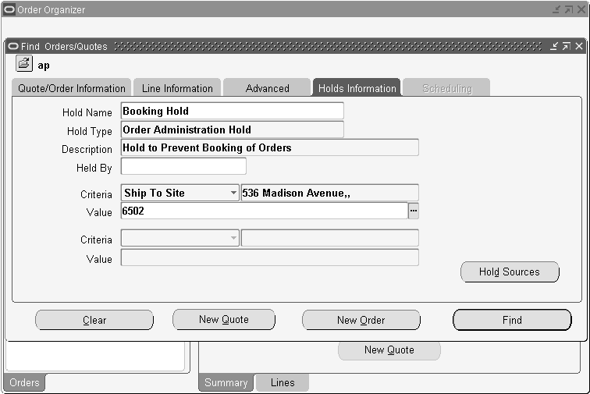The width and height of the screenshot is (590, 394).
Task: Select the Holds Information tab
Action: [357, 88]
